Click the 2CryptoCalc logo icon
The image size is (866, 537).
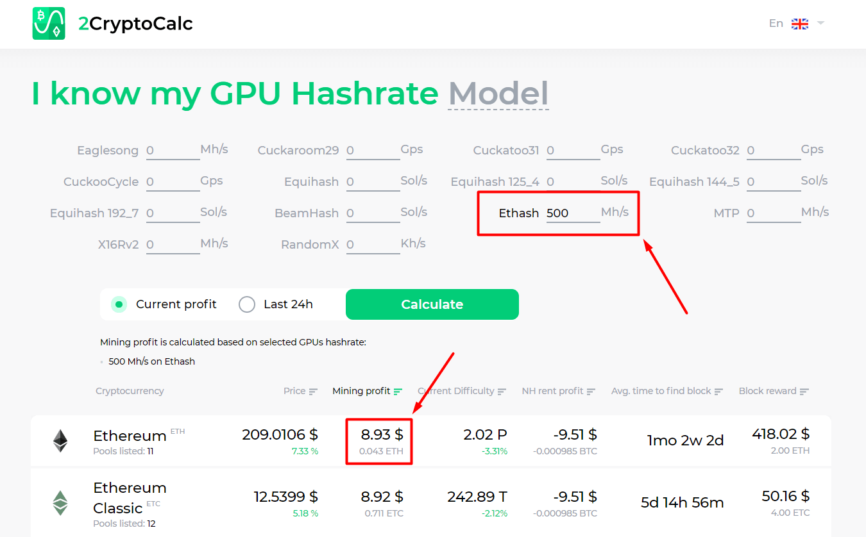tap(49, 24)
